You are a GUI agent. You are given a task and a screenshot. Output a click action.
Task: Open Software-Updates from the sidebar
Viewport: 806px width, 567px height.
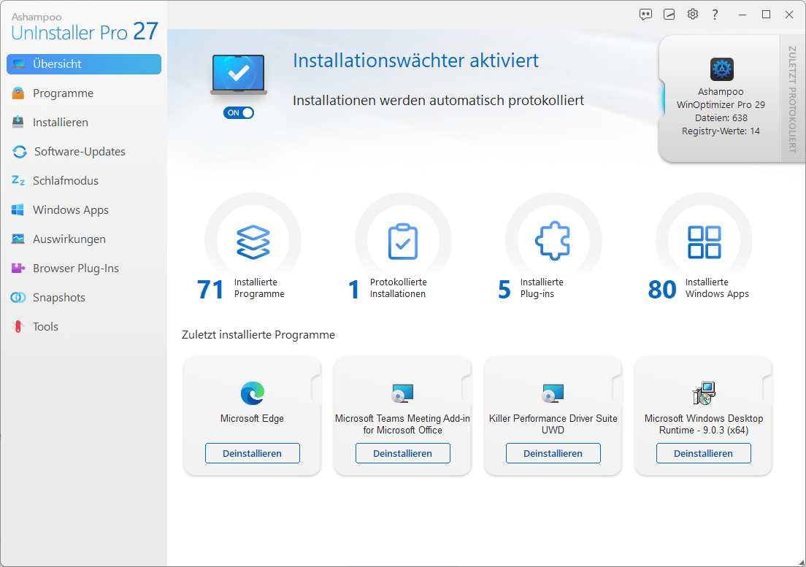pos(84,152)
